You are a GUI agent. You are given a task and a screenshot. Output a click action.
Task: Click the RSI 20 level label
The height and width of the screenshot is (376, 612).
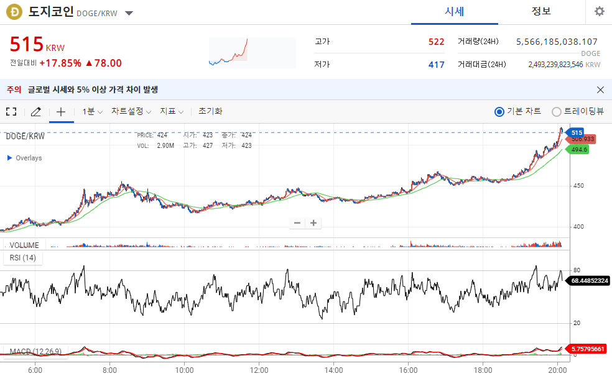577,323
